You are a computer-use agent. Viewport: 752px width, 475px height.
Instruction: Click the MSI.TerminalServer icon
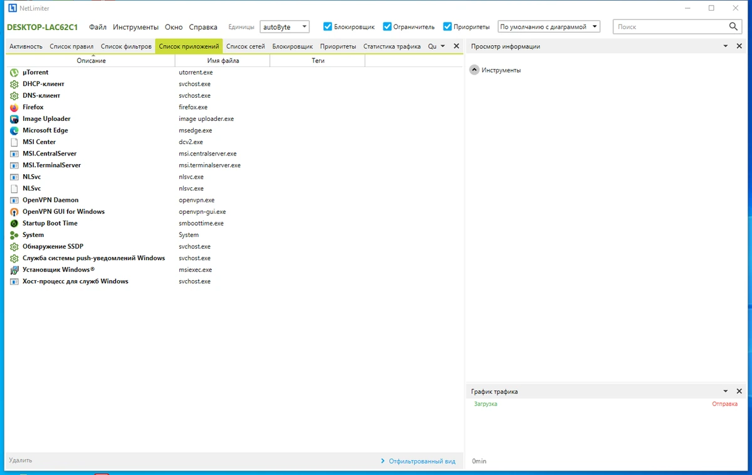pos(14,165)
